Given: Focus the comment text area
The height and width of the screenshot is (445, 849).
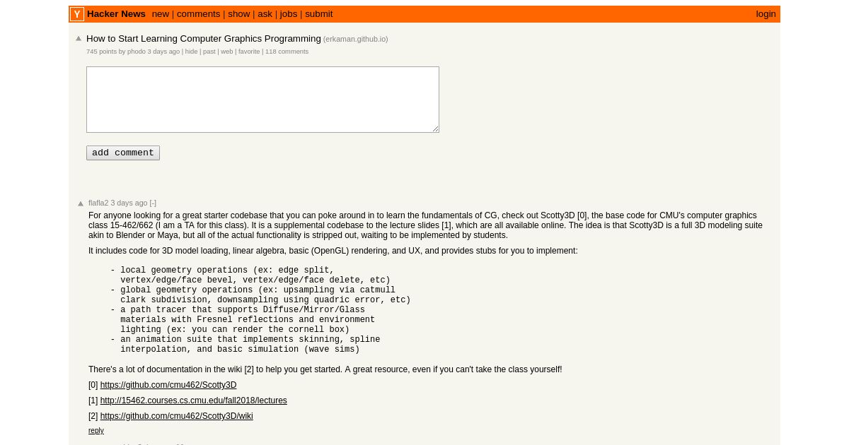Looking at the screenshot, I should pos(262,100).
